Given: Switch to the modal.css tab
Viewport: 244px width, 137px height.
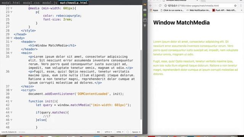Looking at the screenshot, I should click(31, 3).
